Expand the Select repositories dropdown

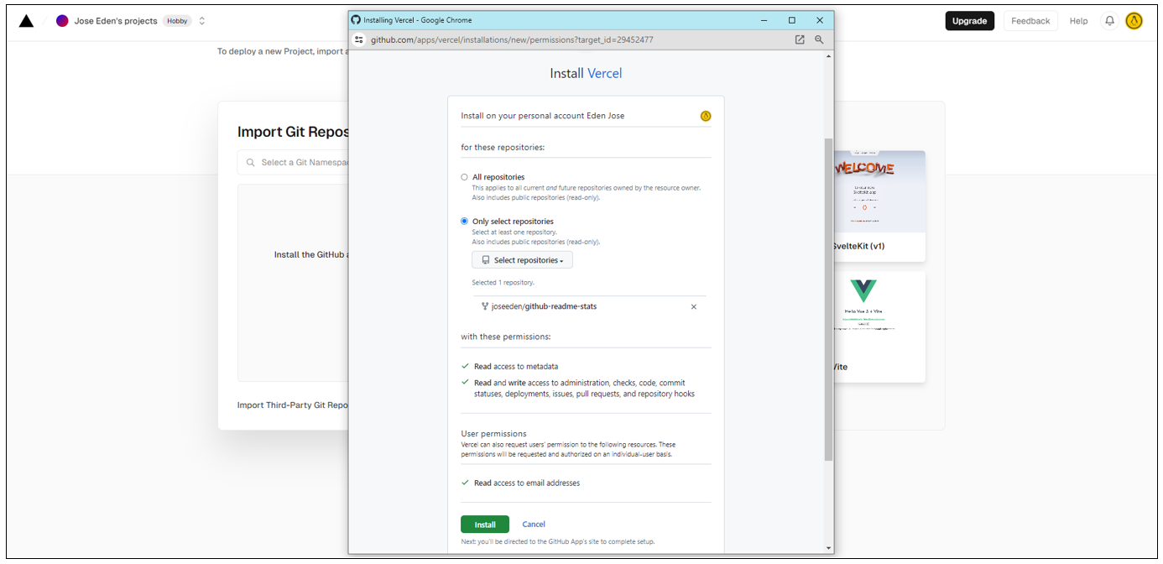click(x=522, y=260)
